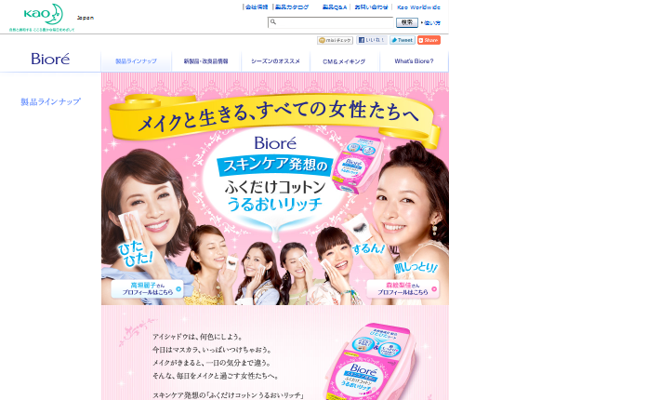Open the CM&メイキング tab
The height and width of the screenshot is (400, 647).
(x=344, y=61)
